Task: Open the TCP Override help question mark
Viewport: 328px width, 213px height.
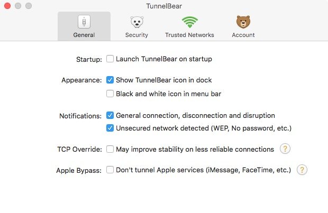Action: click(x=285, y=149)
